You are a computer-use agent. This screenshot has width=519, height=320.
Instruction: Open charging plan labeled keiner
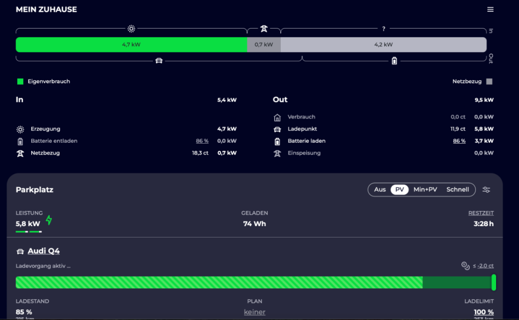(x=254, y=312)
